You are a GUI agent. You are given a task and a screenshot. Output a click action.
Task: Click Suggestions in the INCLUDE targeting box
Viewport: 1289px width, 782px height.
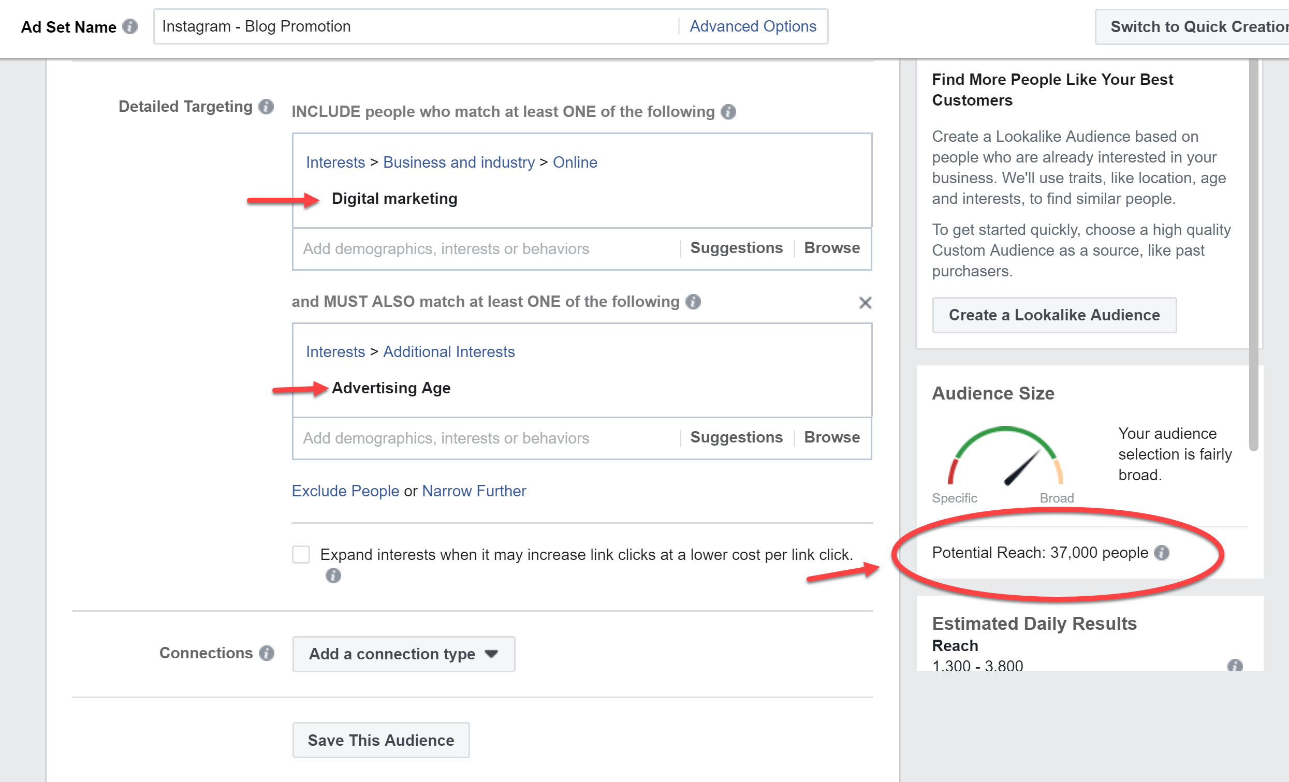(736, 248)
